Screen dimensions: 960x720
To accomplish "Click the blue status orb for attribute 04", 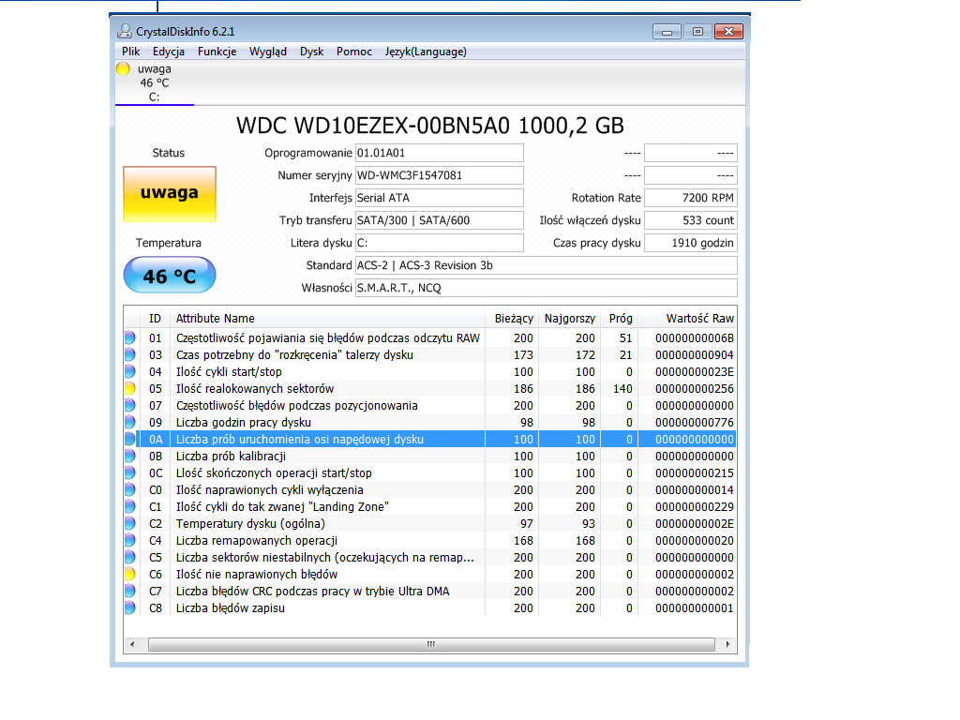I will coord(129,371).
